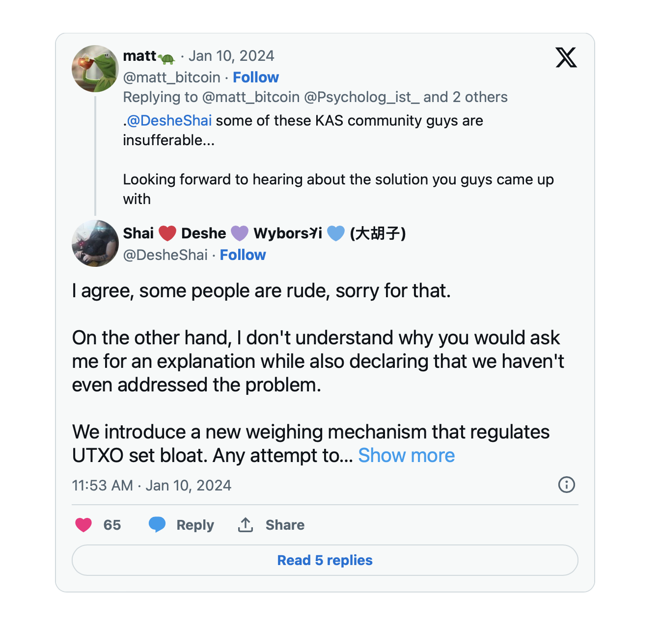This screenshot has width=659, height=619.
Task: Click the X logo icon
Action: (566, 57)
